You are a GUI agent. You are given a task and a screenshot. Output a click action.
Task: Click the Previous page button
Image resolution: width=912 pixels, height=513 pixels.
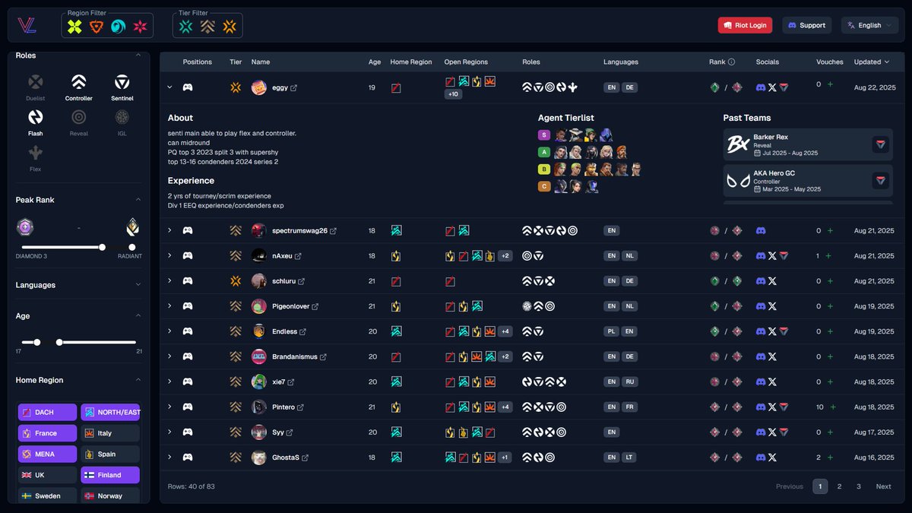click(x=790, y=486)
